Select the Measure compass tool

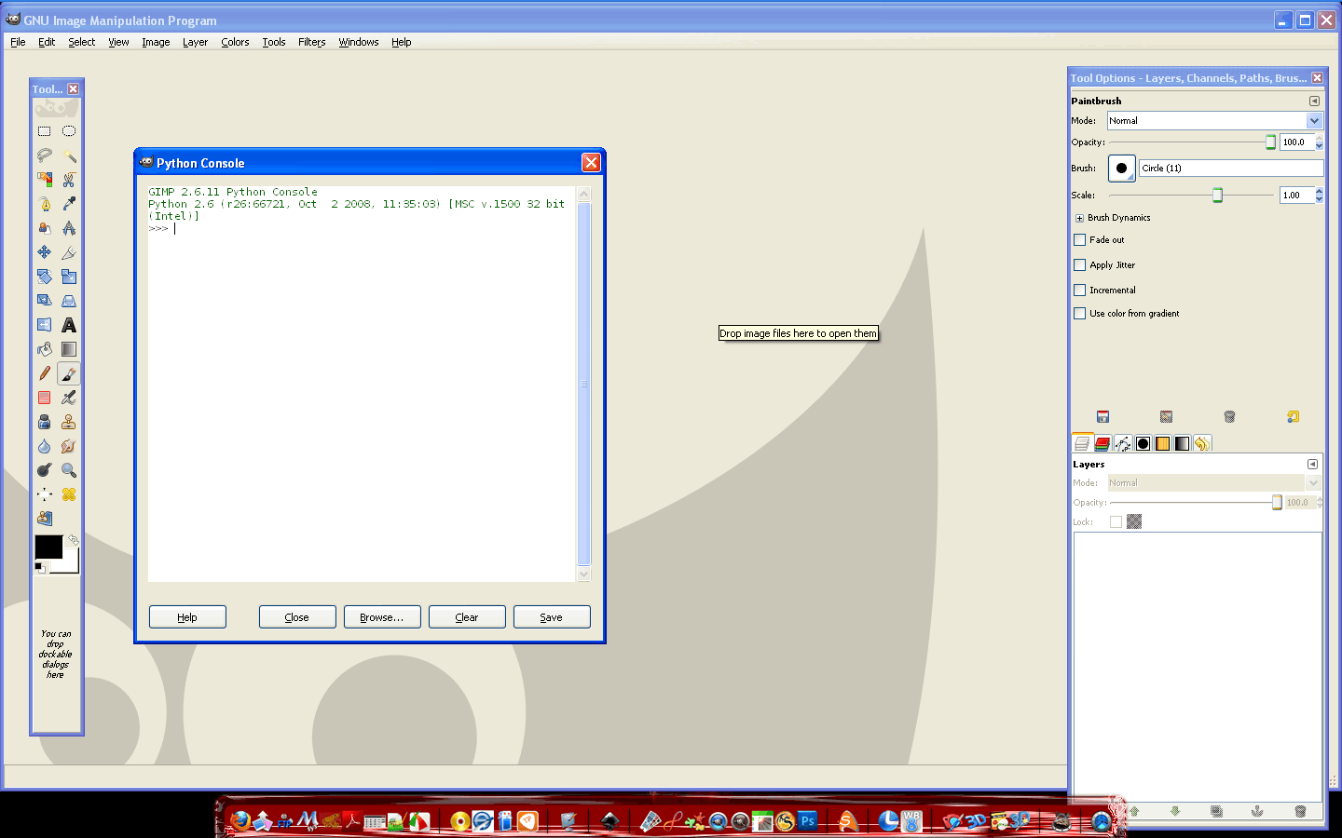click(69, 228)
